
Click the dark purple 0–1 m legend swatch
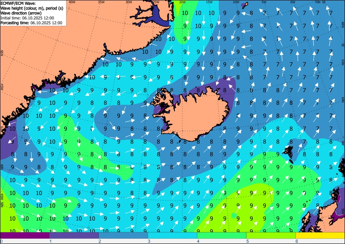25,236
